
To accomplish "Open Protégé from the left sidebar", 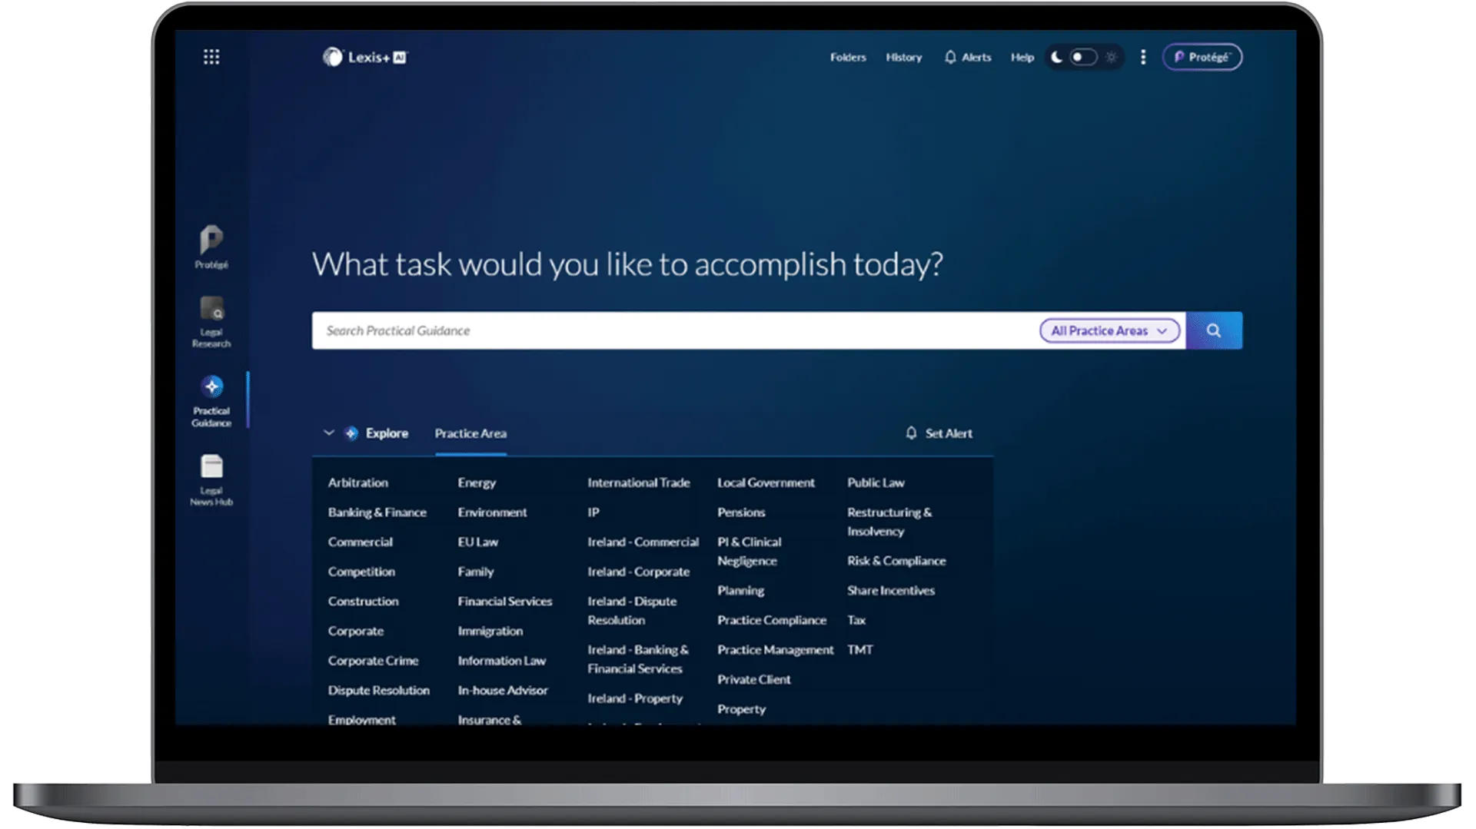I will pos(211,247).
